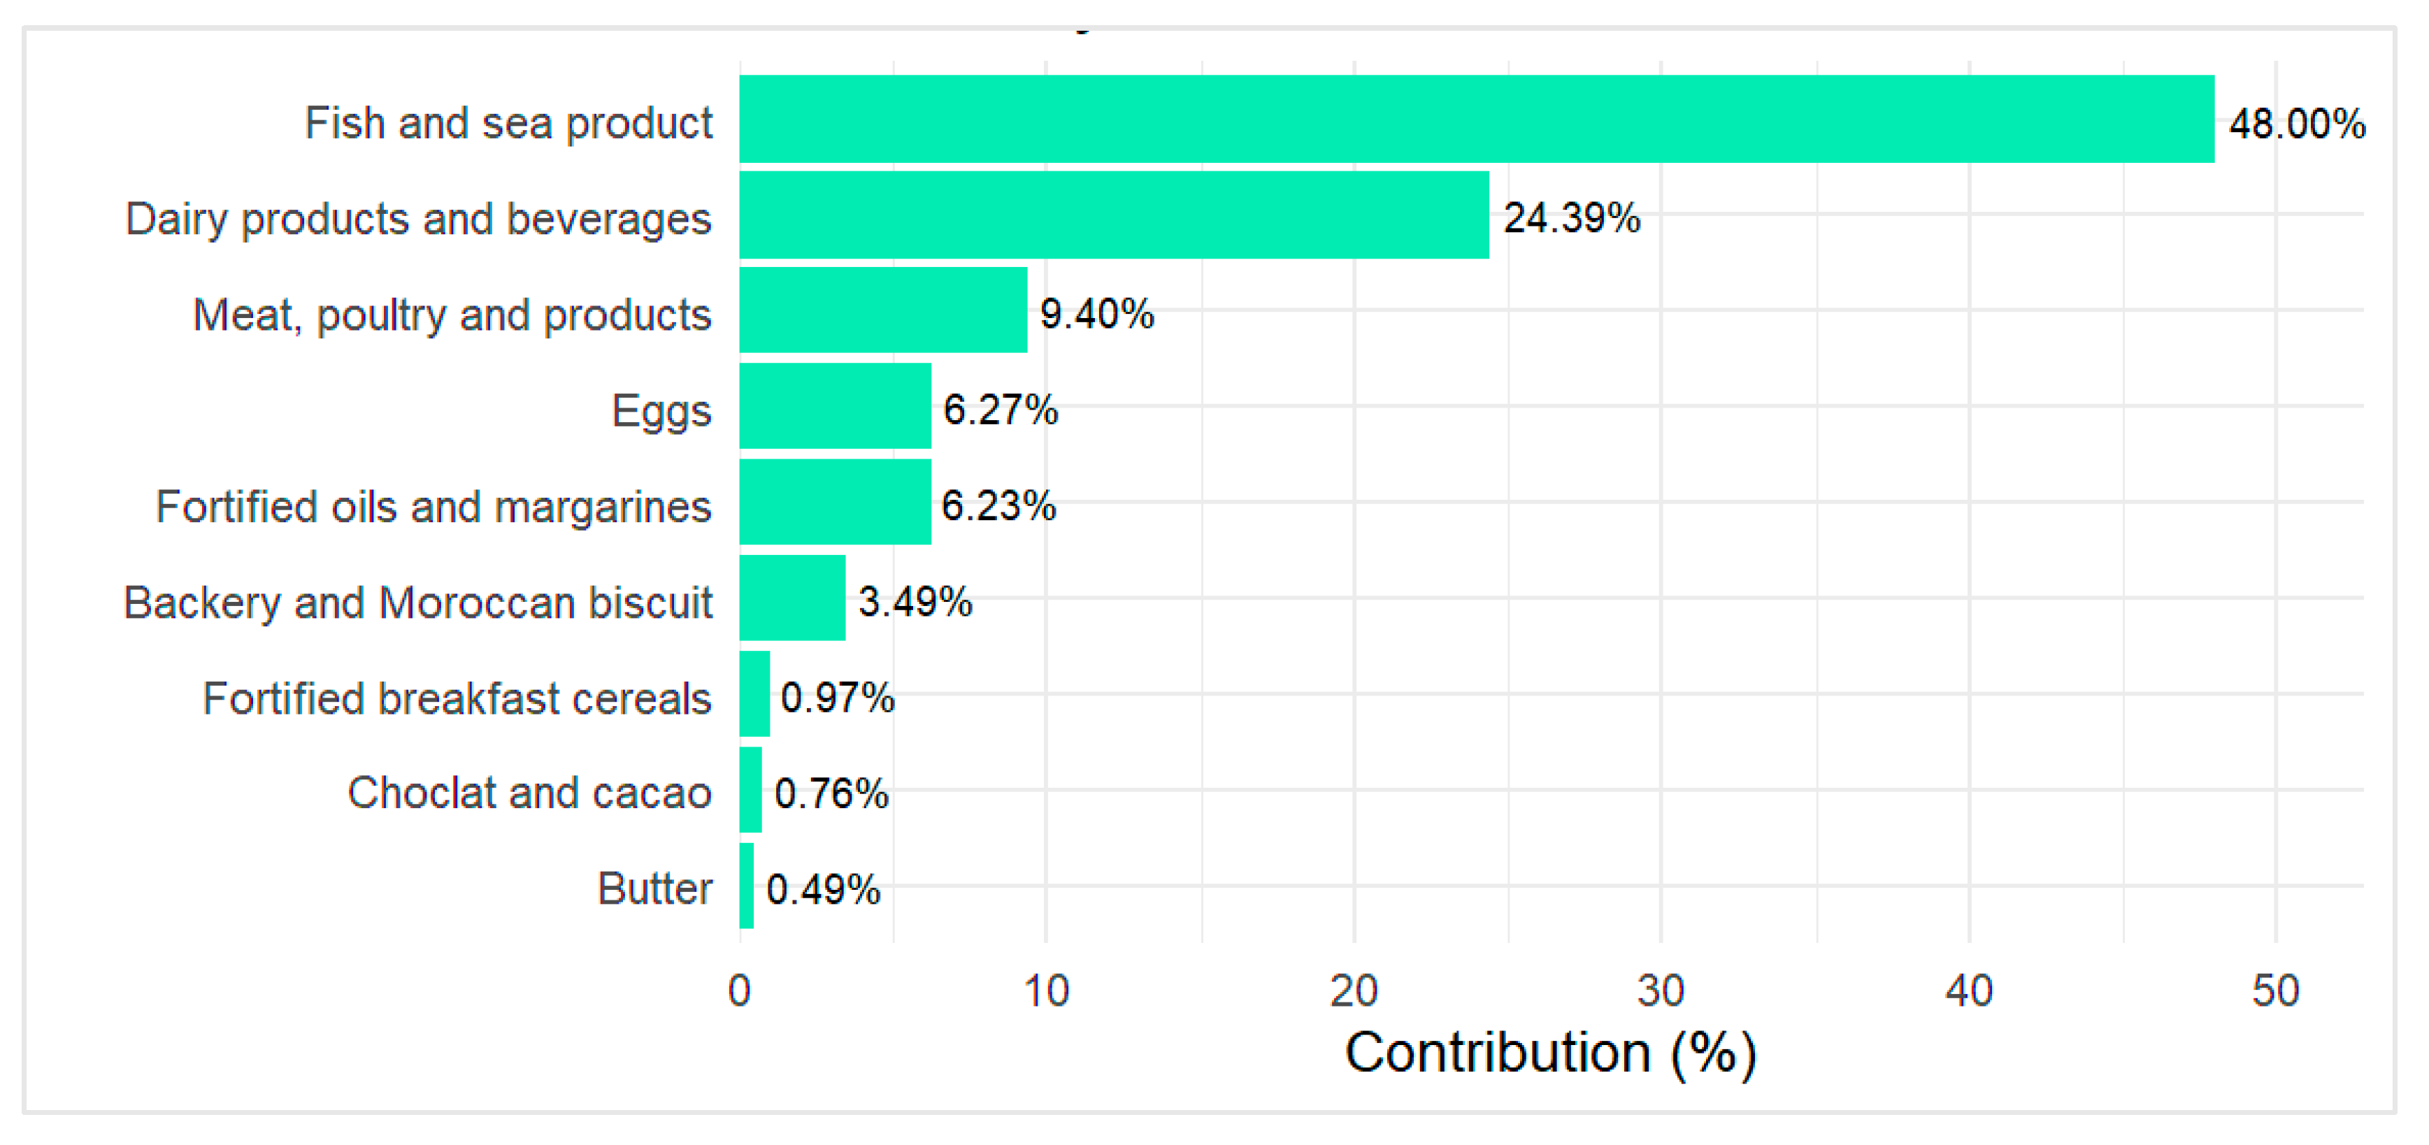Click the 10 tick on x-axis

(x=1046, y=991)
